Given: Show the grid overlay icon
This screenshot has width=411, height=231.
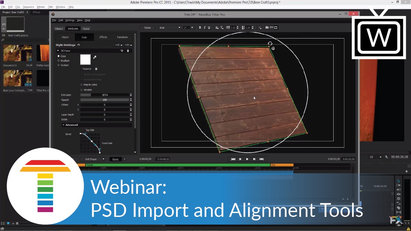Looking at the screenshot, I should click(267, 28).
